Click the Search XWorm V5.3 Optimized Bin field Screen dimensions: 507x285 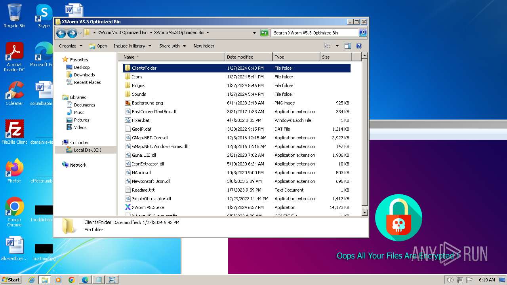point(314,33)
